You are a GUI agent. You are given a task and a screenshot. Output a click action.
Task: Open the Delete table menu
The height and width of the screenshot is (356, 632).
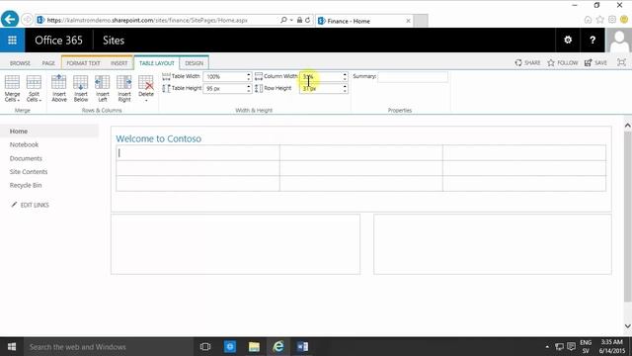point(146,88)
